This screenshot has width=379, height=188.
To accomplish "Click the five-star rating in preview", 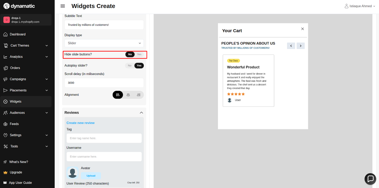I will [236, 94].
